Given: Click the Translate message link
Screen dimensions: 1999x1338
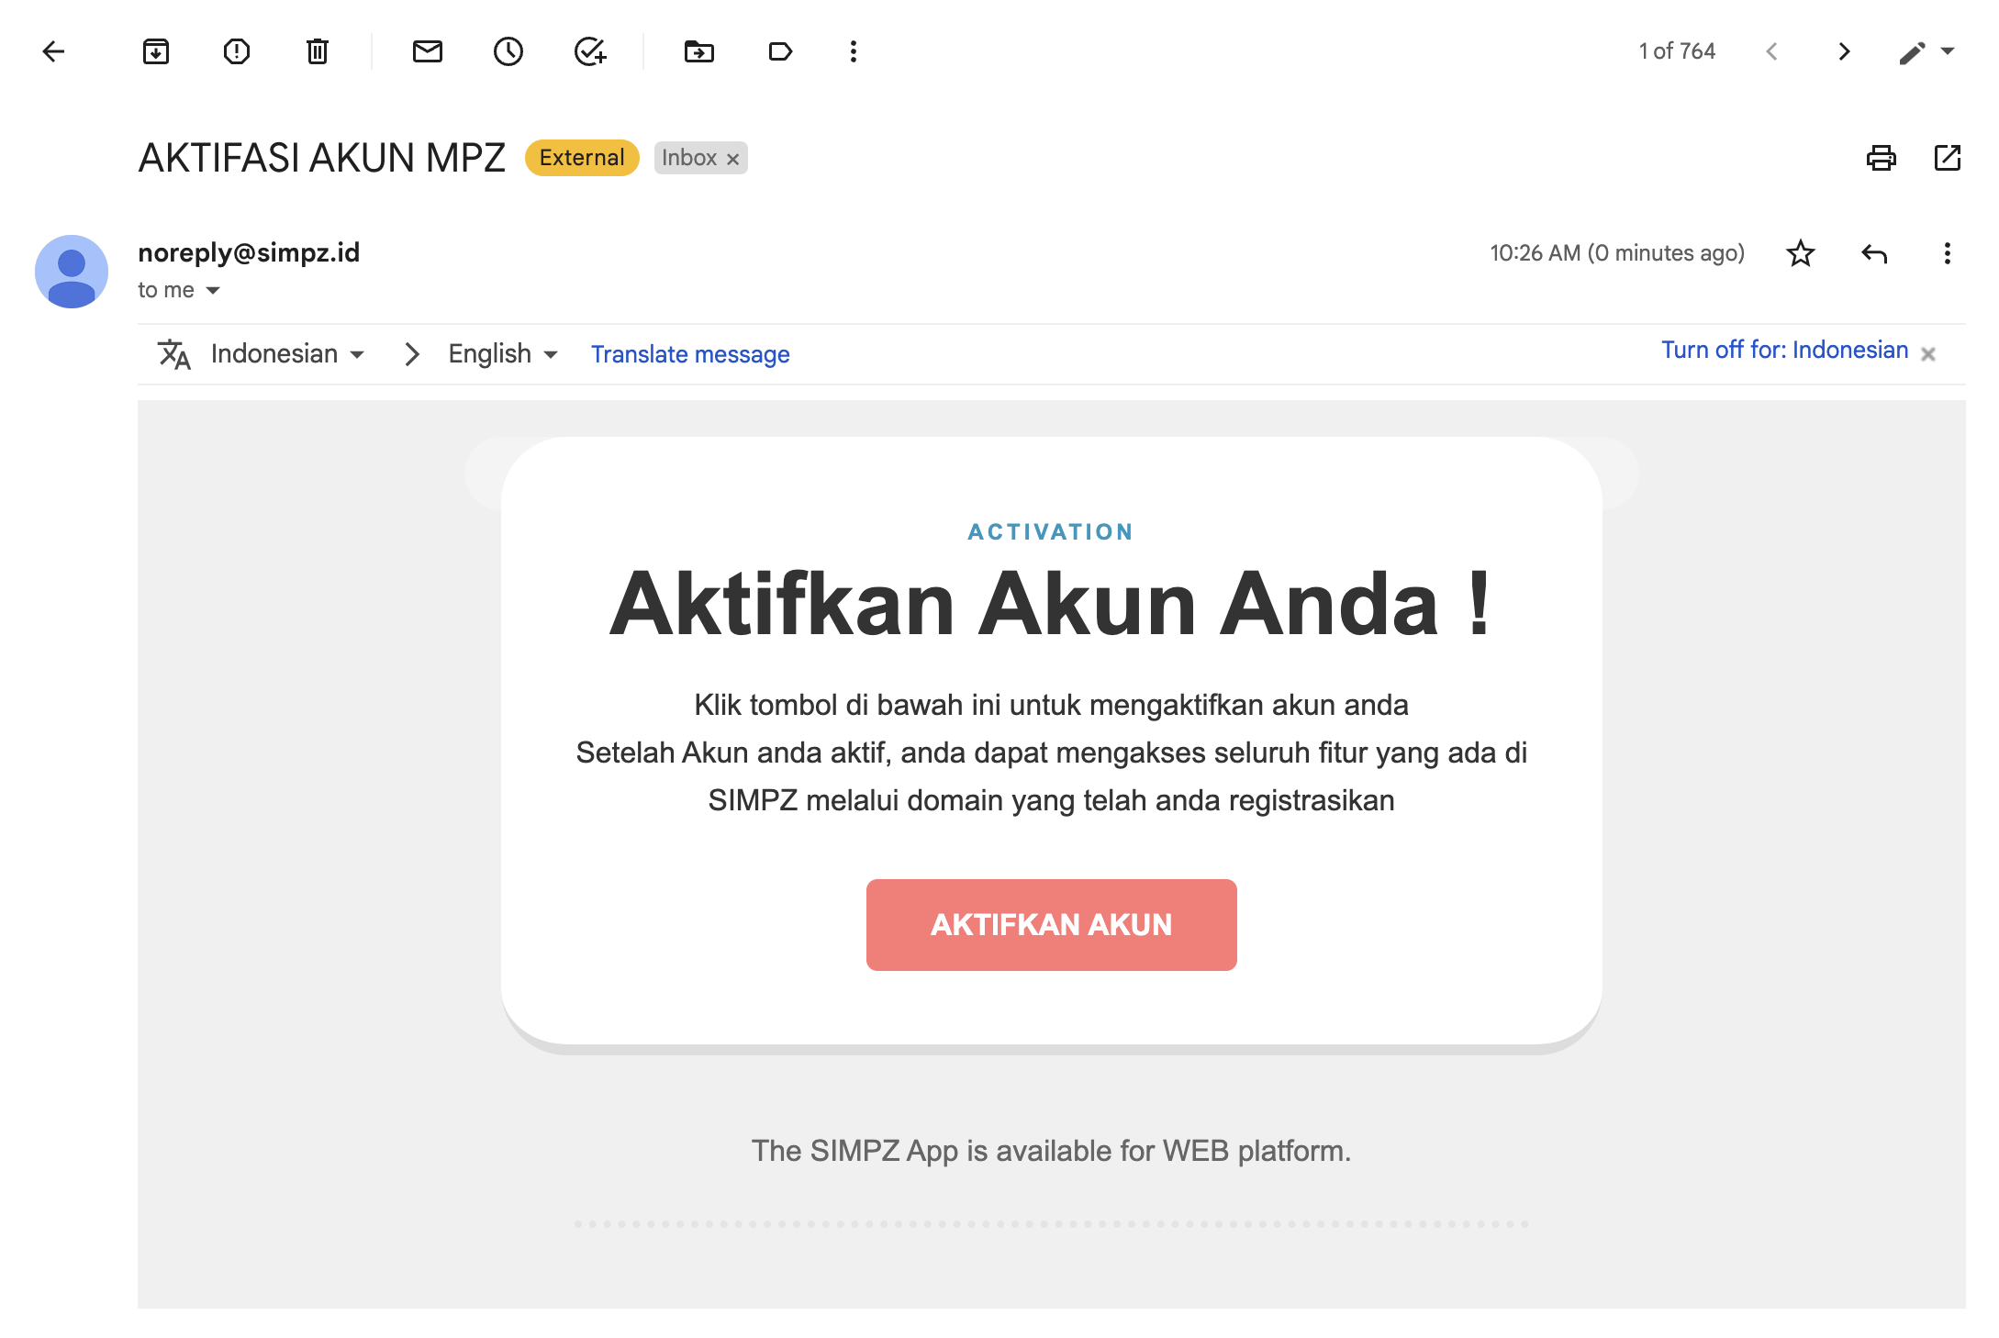Looking at the screenshot, I should [690, 354].
